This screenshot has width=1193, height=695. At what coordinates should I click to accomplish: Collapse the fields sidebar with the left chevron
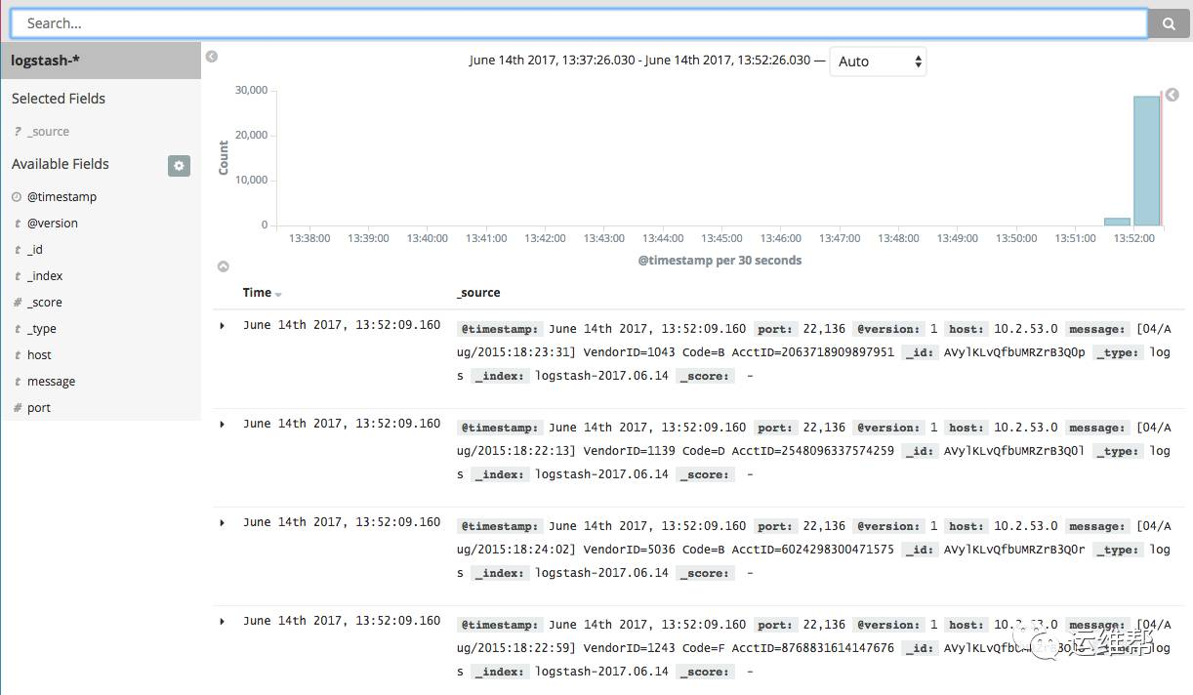212,57
